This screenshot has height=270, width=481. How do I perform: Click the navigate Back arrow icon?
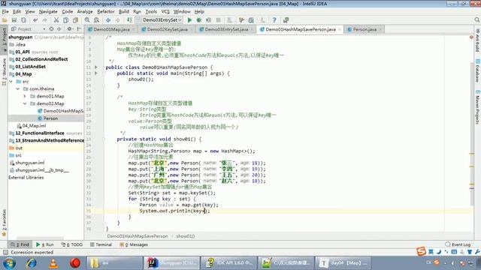click(x=108, y=20)
